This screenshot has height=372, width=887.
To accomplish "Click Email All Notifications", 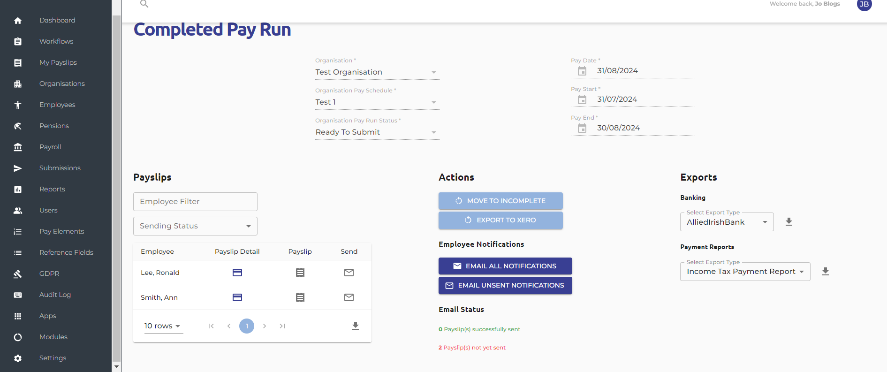I will pos(505,266).
